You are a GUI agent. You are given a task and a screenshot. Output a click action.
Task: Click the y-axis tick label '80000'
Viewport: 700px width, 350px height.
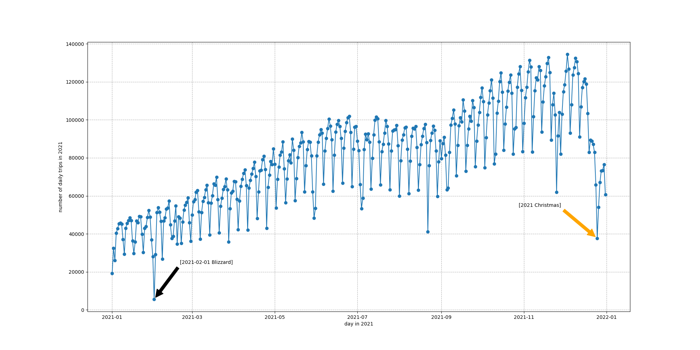coord(77,158)
